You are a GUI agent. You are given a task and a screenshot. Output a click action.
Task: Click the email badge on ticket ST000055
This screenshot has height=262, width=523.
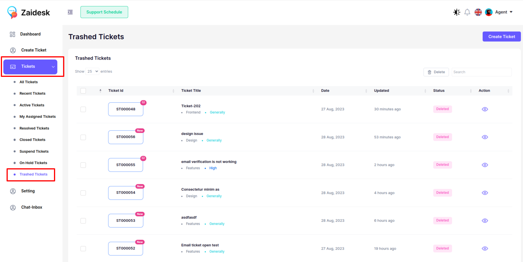[x=143, y=158]
